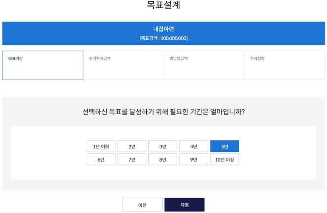Image resolution: width=327 pixels, height=213 pixels.
Task: Switch to the 초기투자금액 step
Action: click(x=123, y=65)
